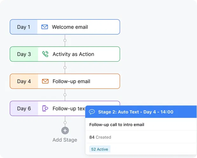Click the 84 Created count
The image size is (197, 158).
click(x=100, y=137)
